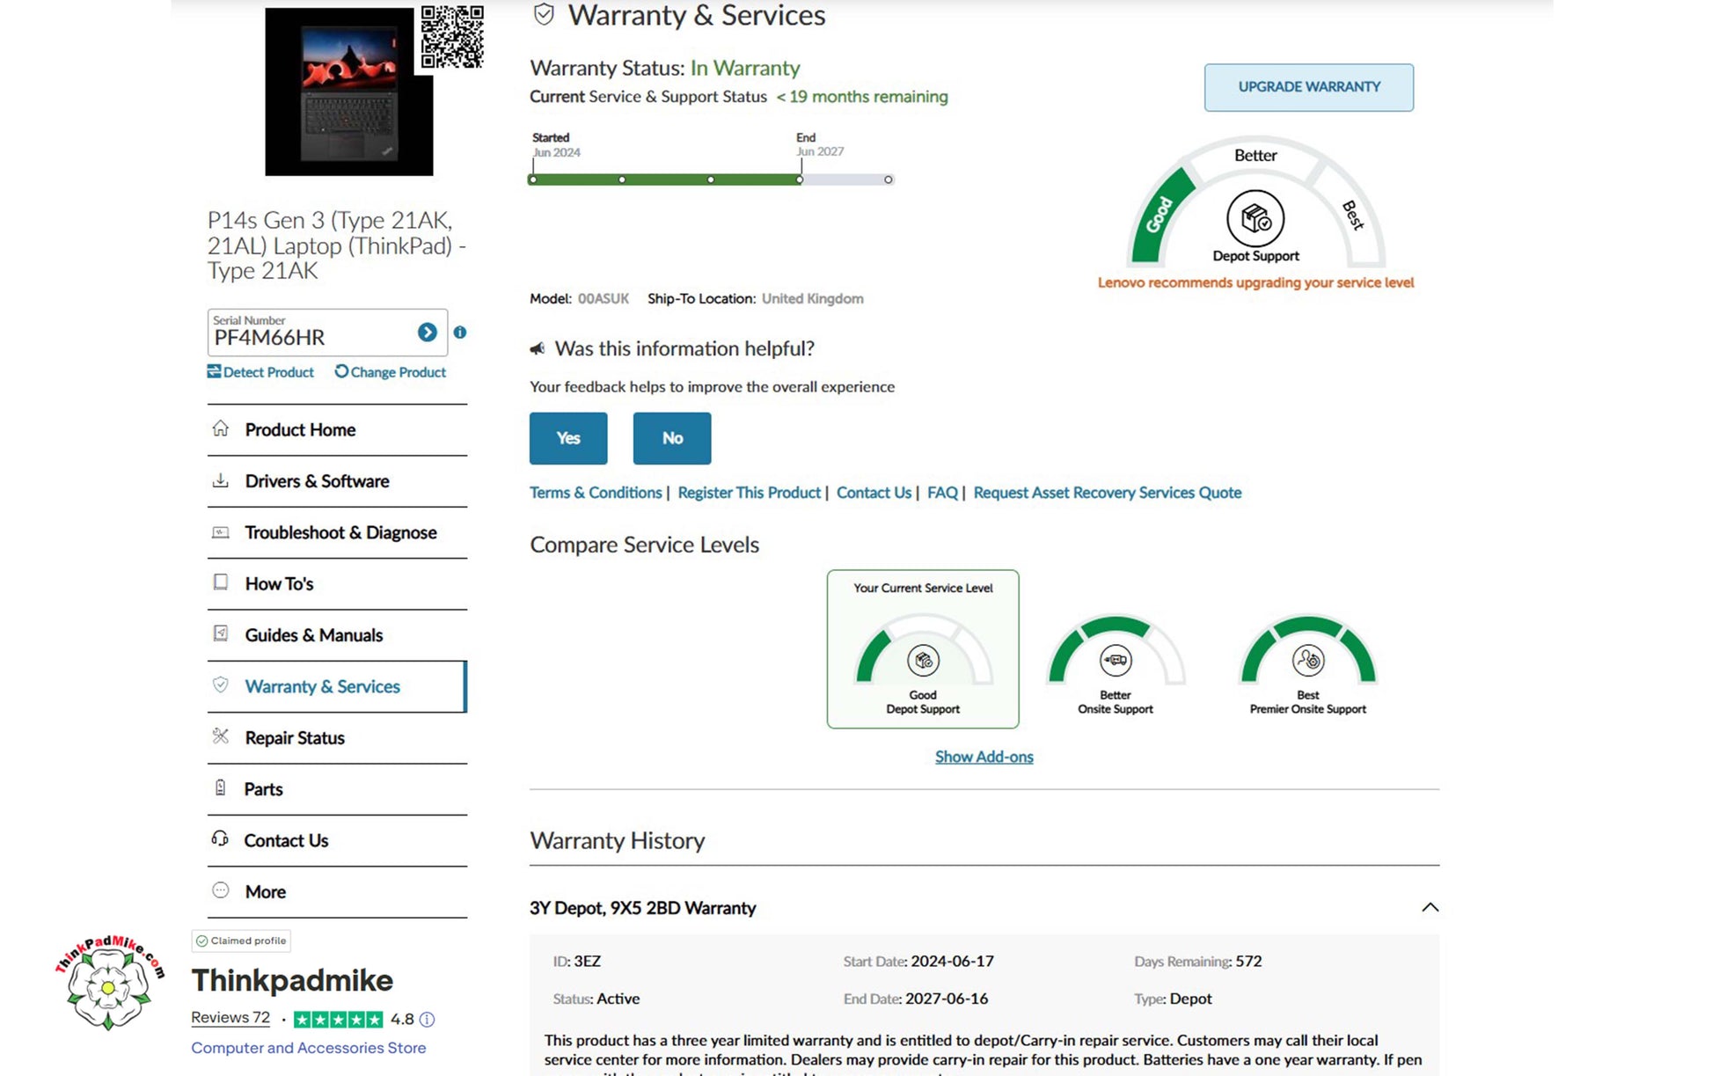This screenshot has height=1076, width=1712.
Task: Click the Better Onsite Support icon
Action: point(1115,660)
